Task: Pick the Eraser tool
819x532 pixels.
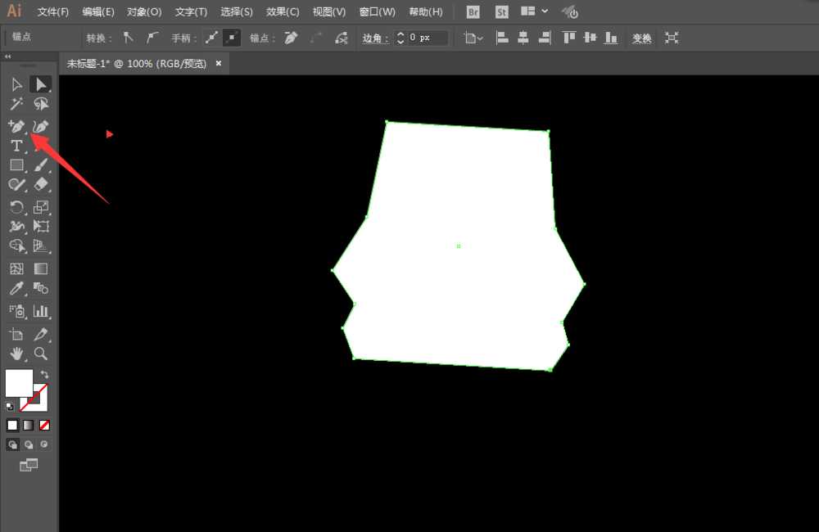Action: (41, 185)
